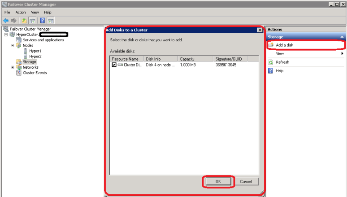
Task: Click the Cancel button
Action: click(246, 181)
